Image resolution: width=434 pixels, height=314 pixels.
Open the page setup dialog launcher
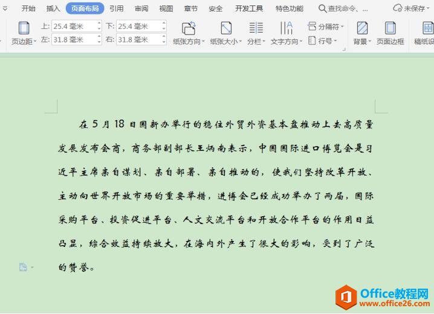pos(344,50)
